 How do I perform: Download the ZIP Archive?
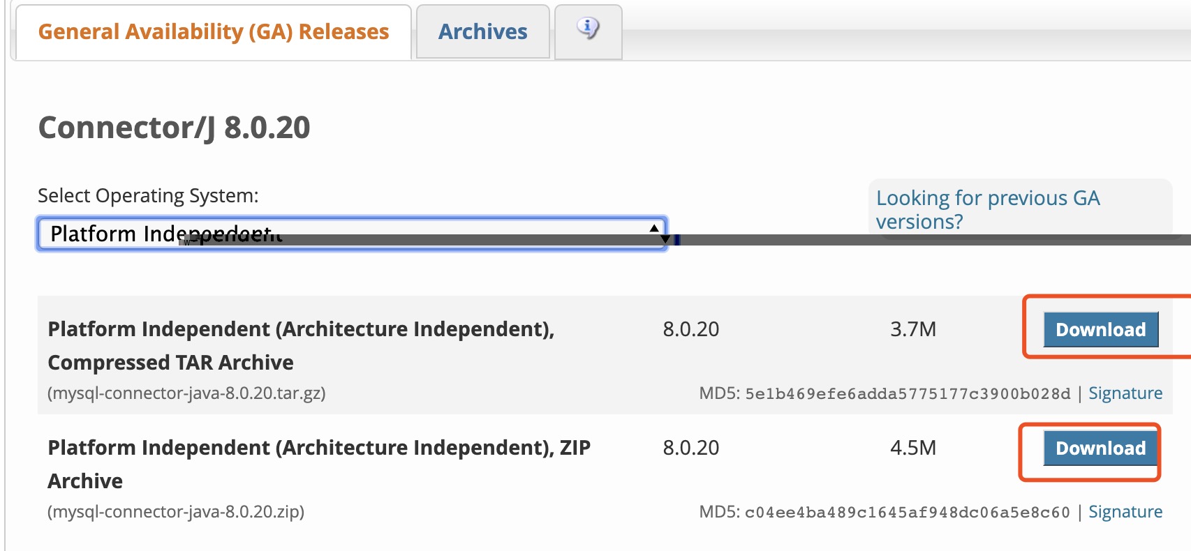(1100, 448)
